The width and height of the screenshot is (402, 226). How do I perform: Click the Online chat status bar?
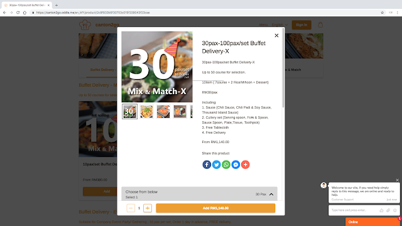tap(373, 222)
